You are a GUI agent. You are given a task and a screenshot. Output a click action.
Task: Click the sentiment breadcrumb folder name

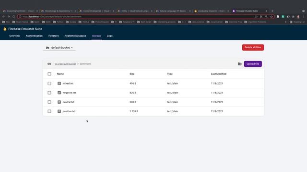(85, 64)
